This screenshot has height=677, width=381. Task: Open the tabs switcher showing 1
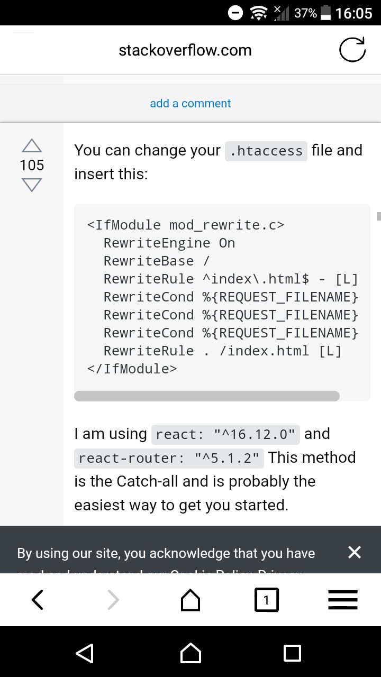(266, 600)
